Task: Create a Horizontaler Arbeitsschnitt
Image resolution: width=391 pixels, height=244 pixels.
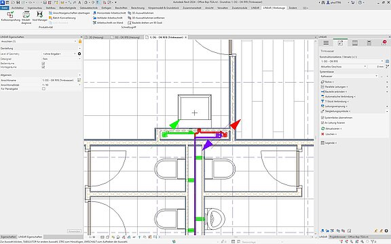Action: point(109,13)
